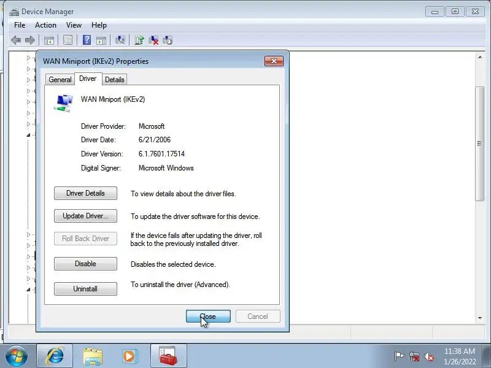This screenshot has width=491, height=368.
Task: Open Help via the blue question mark icon
Action: [x=87, y=40]
